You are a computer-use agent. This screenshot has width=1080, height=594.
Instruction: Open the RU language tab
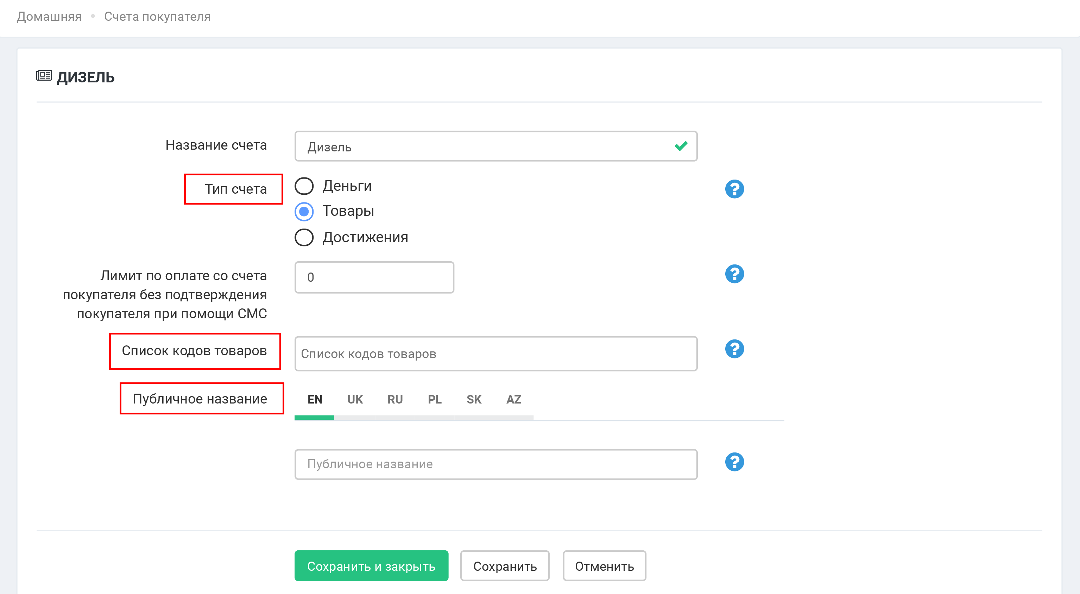point(394,399)
